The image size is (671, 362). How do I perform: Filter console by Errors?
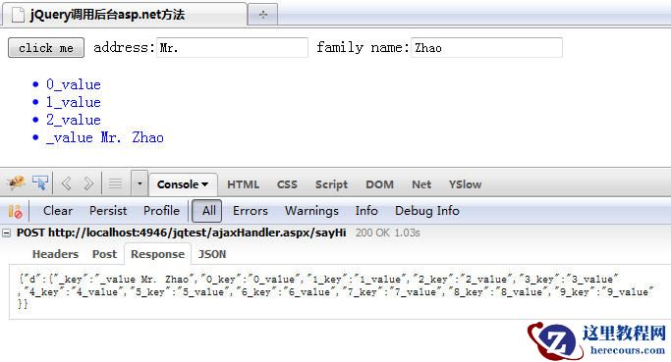250,211
